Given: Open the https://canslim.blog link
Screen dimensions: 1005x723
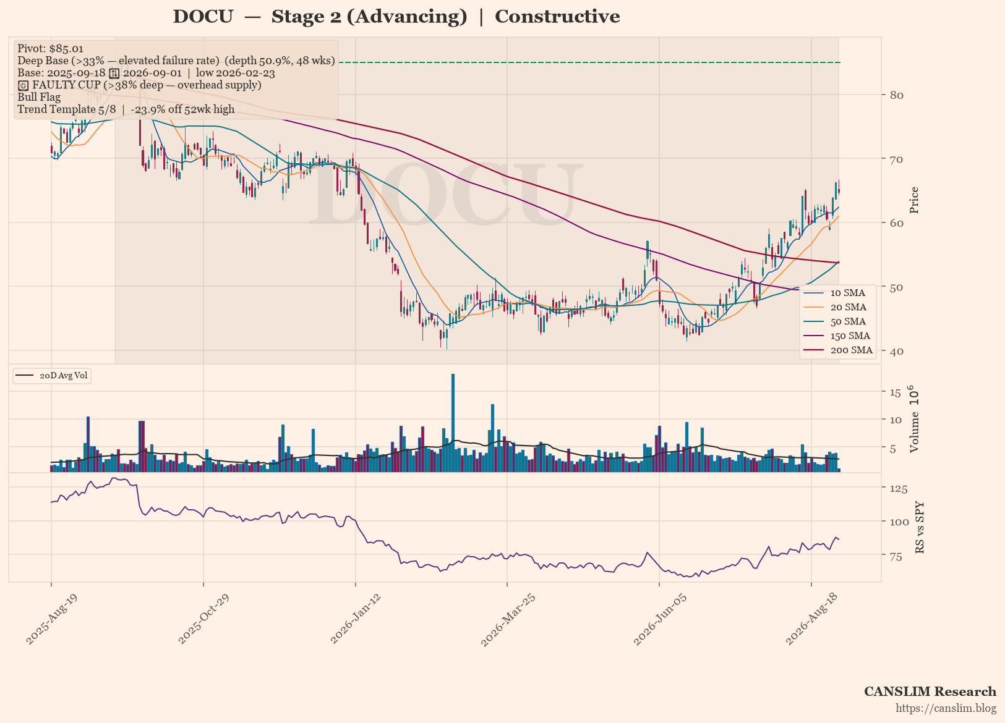Looking at the screenshot, I should point(946,708).
